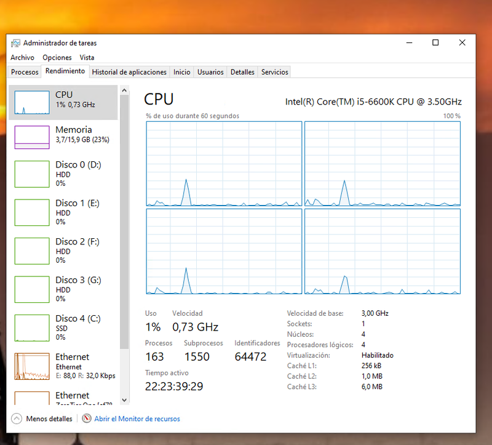Click the 64472 Identificadores count
This screenshot has width=492, height=445.
pos(250,357)
